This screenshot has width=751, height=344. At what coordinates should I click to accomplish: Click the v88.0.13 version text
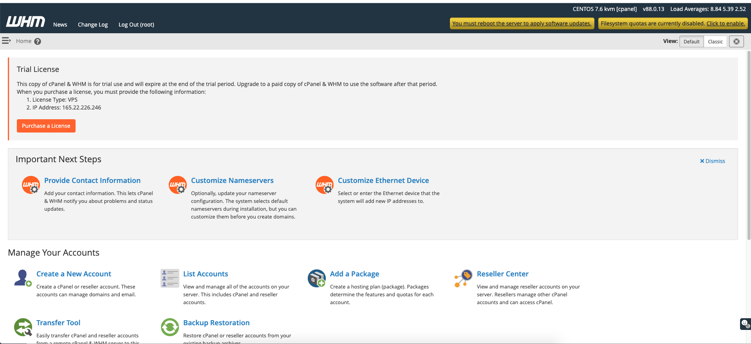[654, 9]
